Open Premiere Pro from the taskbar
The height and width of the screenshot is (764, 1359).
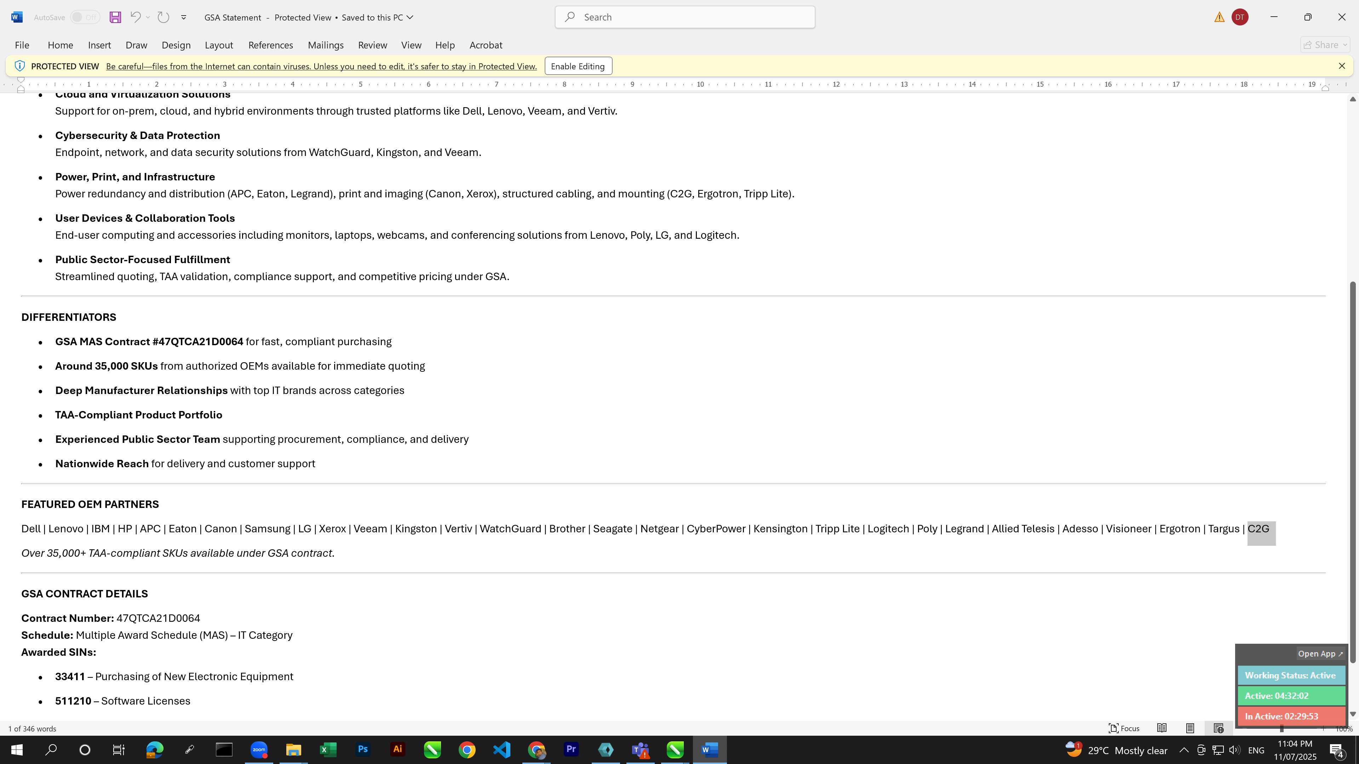[x=571, y=750]
